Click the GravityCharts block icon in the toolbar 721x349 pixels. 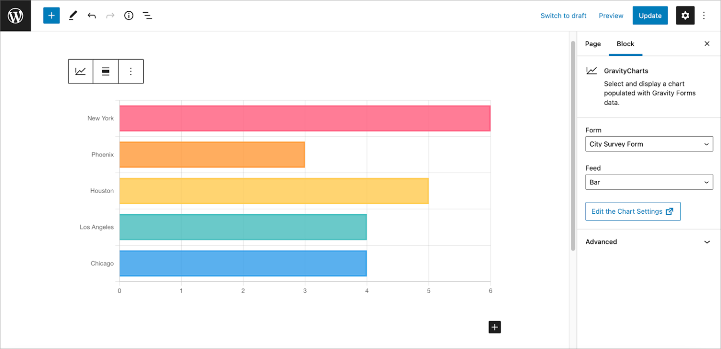tap(80, 71)
